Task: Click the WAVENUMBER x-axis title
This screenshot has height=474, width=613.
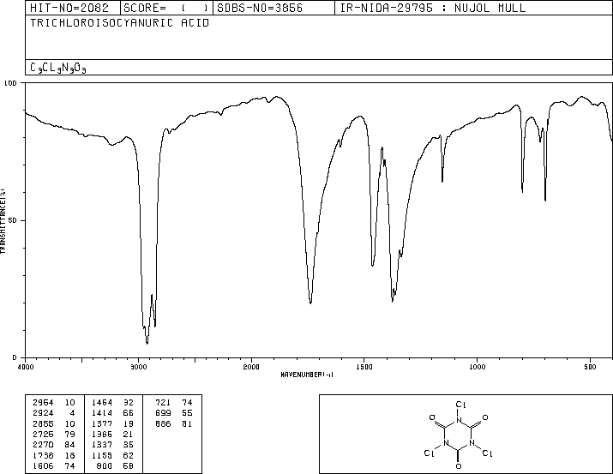Action: tap(307, 375)
